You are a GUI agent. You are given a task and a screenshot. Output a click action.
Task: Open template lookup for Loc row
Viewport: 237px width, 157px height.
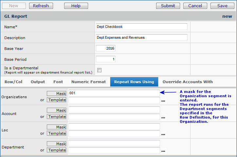tap(163, 134)
